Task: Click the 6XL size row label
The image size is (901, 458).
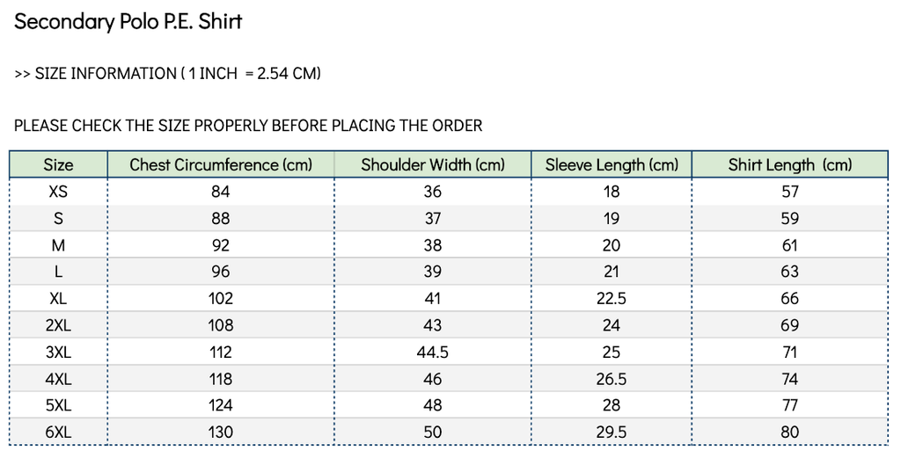Action: tap(58, 432)
